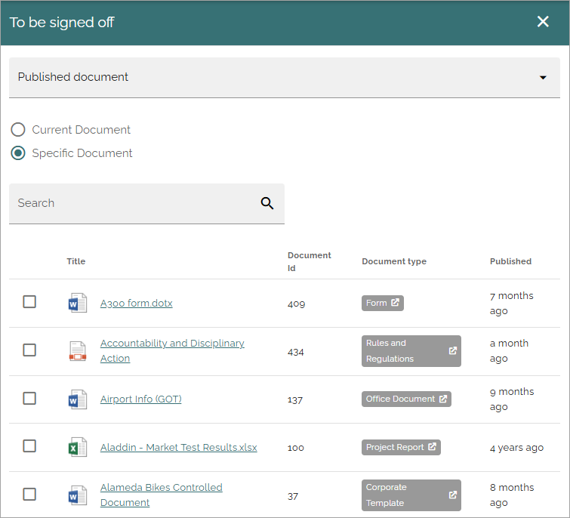Click the magnifying glass search icon

coord(267,203)
